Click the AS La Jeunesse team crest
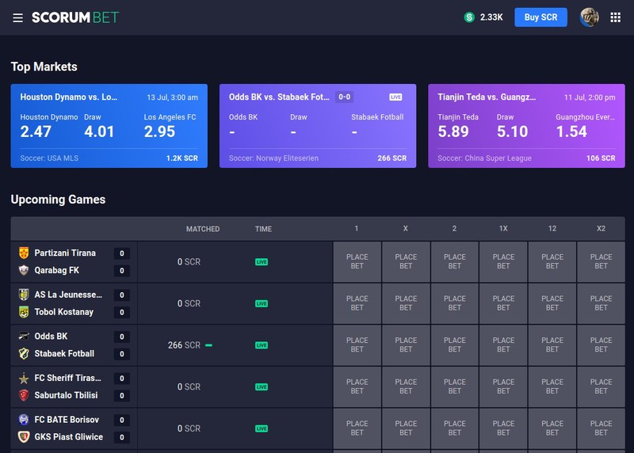634x453 pixels. (x=24, y=295)
